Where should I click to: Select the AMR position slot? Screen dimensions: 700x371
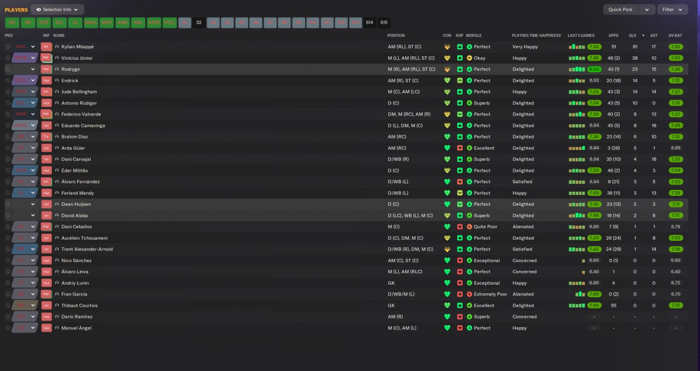(x=122, y=22)
